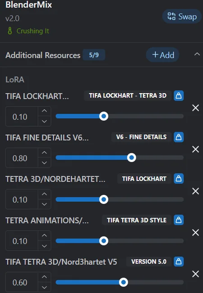Decrease Nord3hartet V5 weight with down arrow
This screenshot has width=203, height=293.
44,287
